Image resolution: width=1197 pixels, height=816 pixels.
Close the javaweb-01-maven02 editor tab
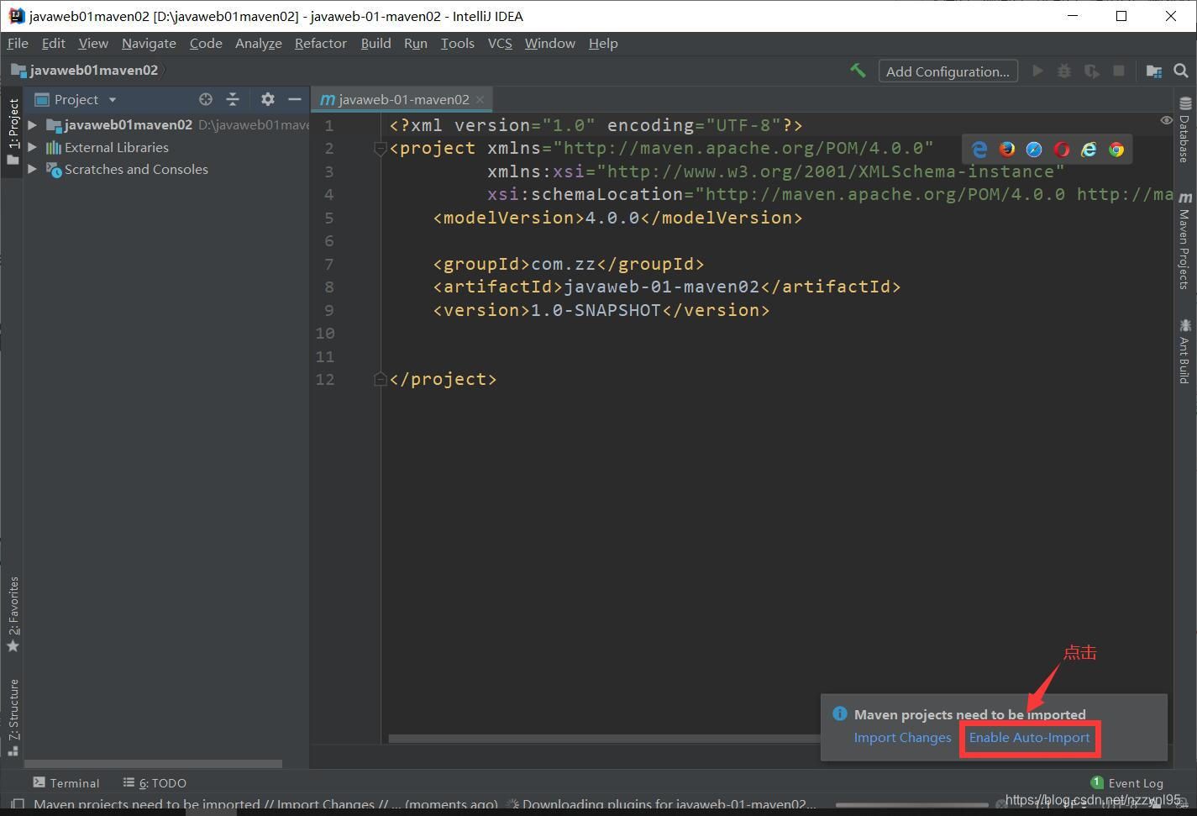coord(480,99)
